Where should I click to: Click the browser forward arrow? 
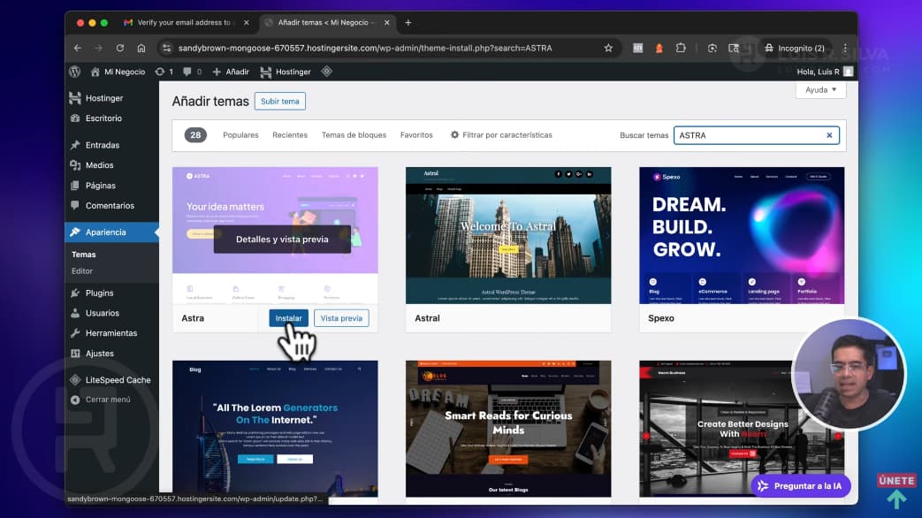98,49
